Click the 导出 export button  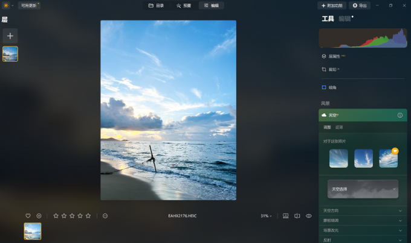coord(360,5)
